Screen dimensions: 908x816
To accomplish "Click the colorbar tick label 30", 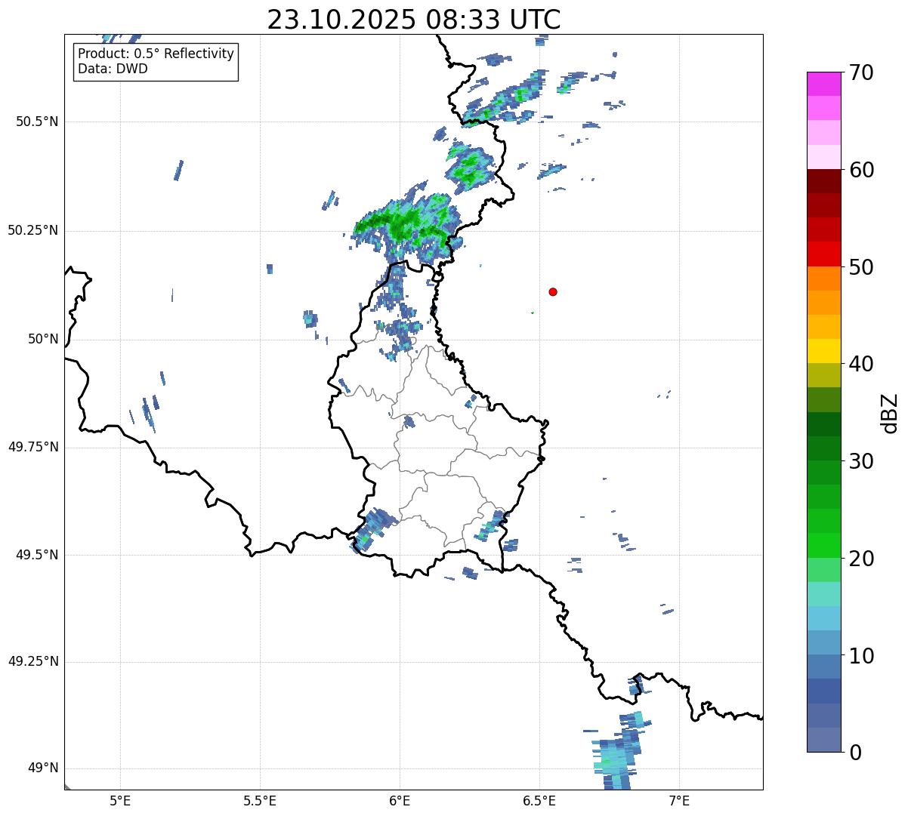I will pos(861,461).
